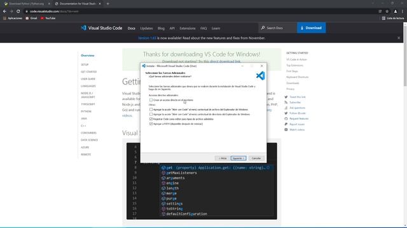The image size is (407, 228).
Task: Go to the Blog section
Action: pos(161,28)
